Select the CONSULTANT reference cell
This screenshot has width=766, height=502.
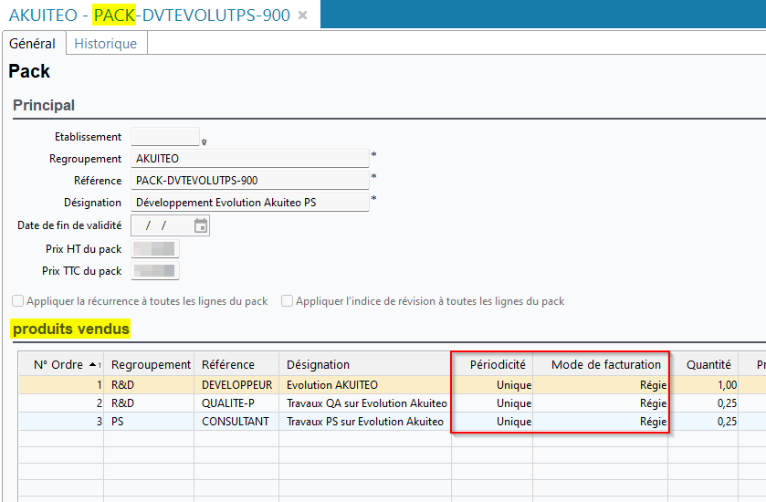pos(236,421)
